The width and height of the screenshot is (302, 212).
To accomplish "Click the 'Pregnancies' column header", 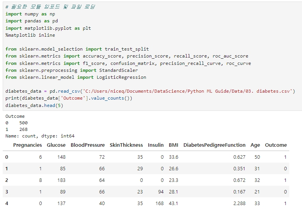I will (27, 145).
